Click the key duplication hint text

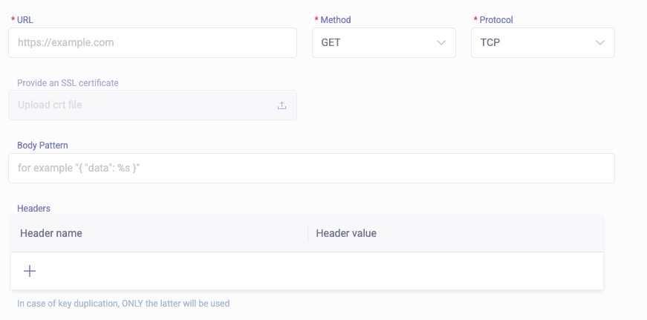[x=123, y=303]
